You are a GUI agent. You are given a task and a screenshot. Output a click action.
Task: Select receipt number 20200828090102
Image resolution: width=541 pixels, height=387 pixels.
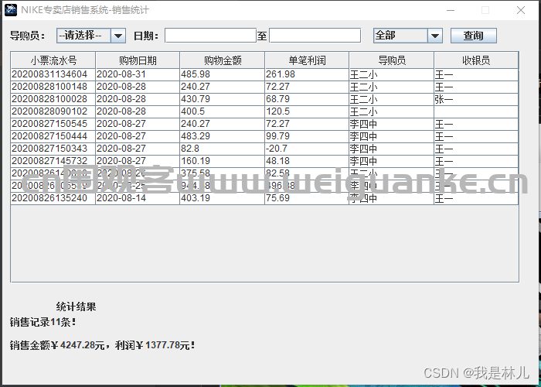click(53, 111)
